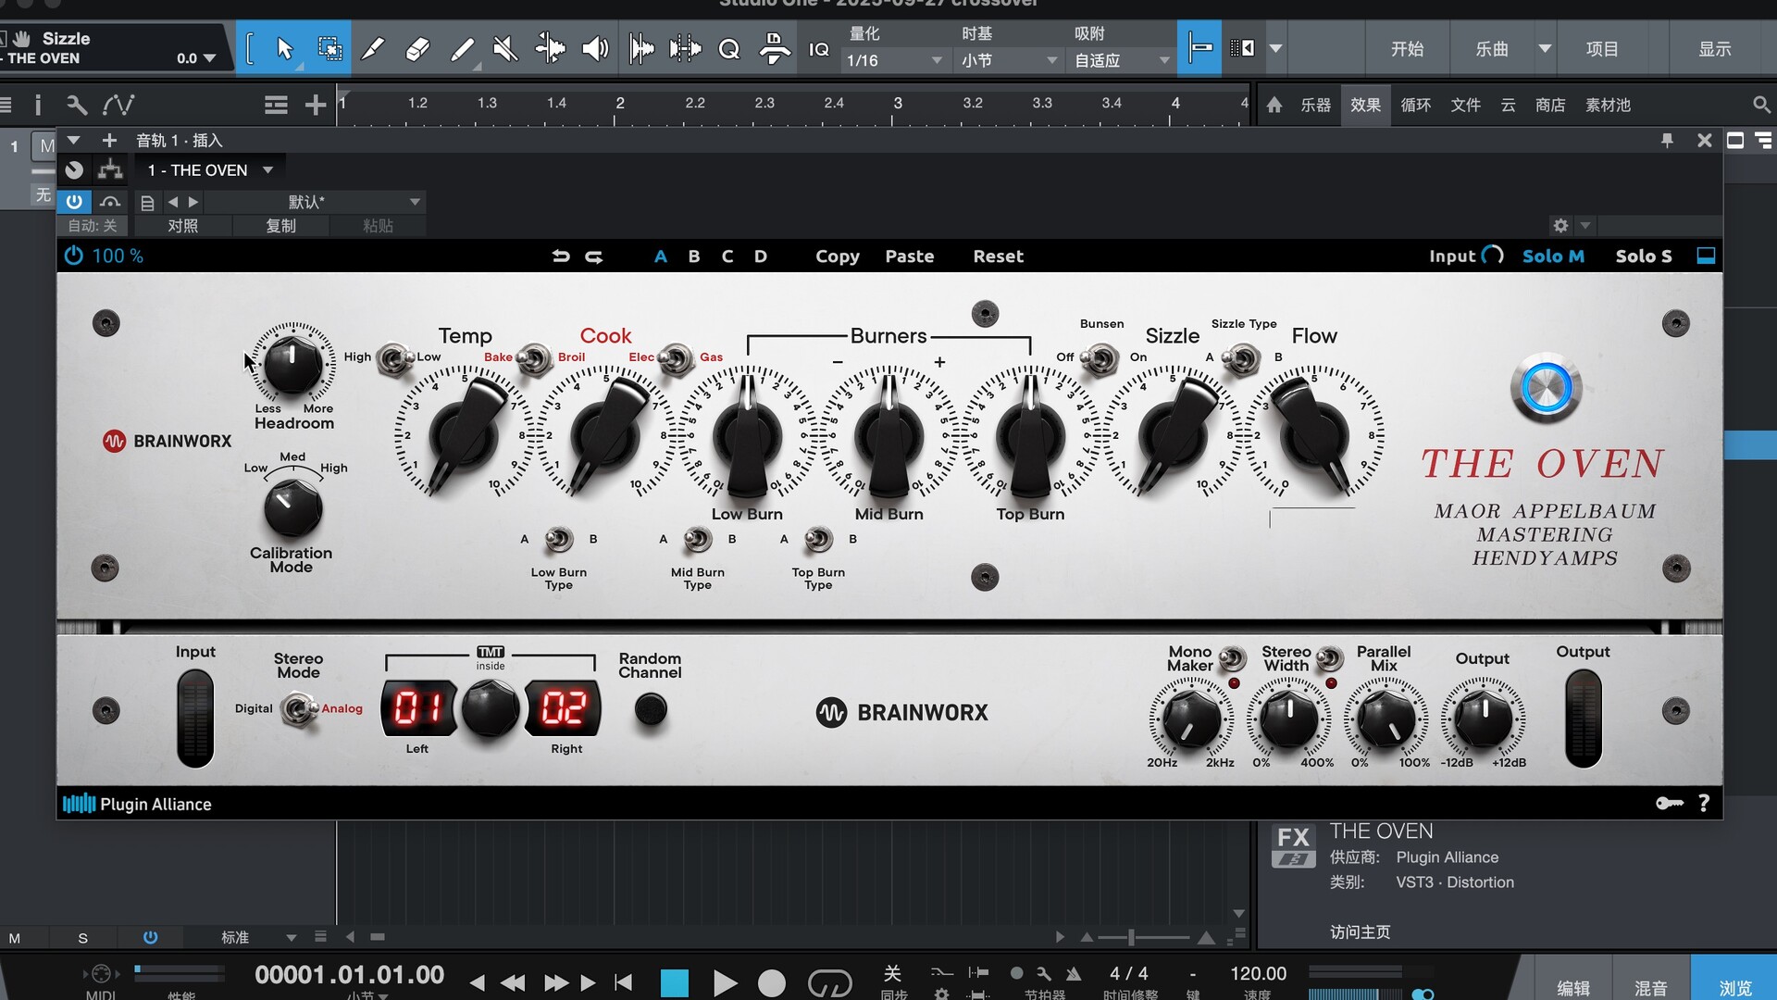Toggle the Low Burn Type A/B switch
The height and width of the screenshot is (1000, 1777).
click(559, 539)
